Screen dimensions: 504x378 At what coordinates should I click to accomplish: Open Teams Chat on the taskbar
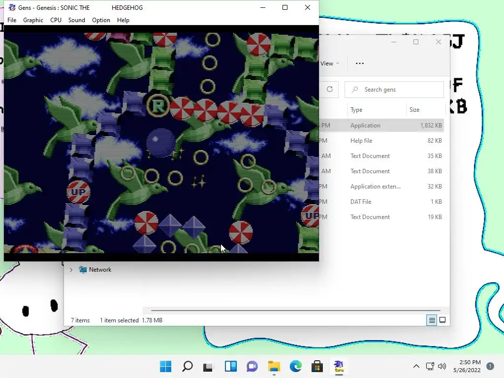(x=252, y=366)
